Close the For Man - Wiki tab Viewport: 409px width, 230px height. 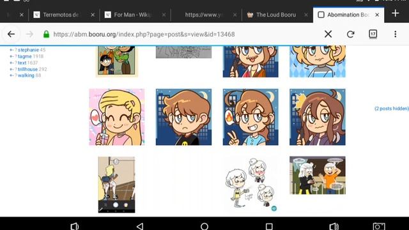tap(164, 15)
